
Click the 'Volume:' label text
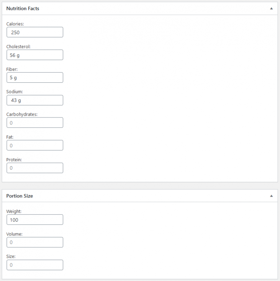(x=15, y=234)
